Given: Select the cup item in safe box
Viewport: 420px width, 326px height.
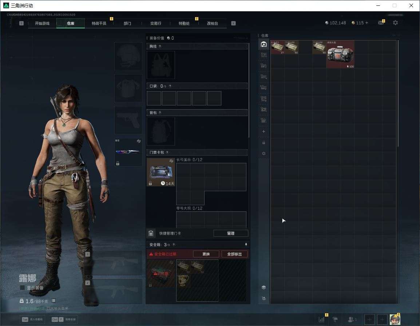Looking at the screenshot, I should coord(183,281).
